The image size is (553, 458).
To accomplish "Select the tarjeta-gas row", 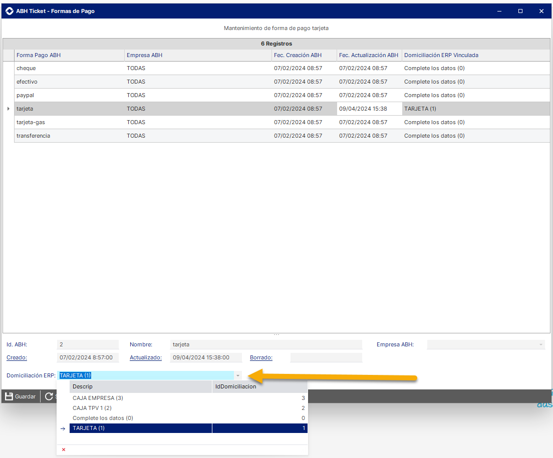I will coord(282,122).
